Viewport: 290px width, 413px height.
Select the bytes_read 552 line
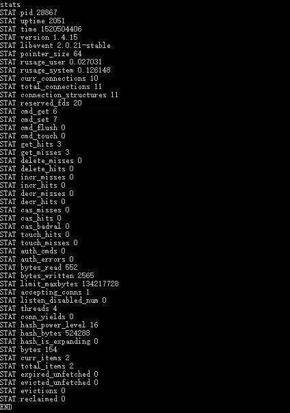pyautogui.click(x=39, y=267)
